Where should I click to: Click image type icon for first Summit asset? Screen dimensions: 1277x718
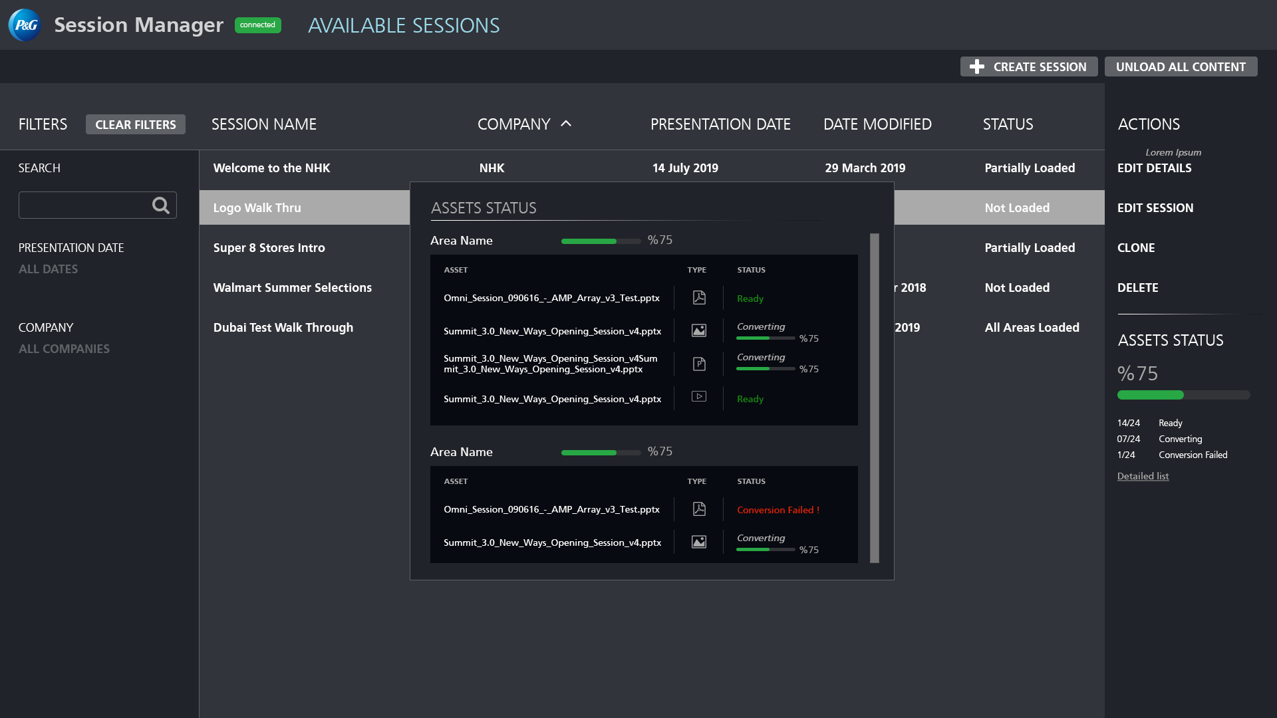click(x=698, y=331)
